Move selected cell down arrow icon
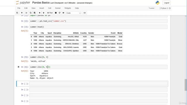187x105 pixels. pos(44,13)
